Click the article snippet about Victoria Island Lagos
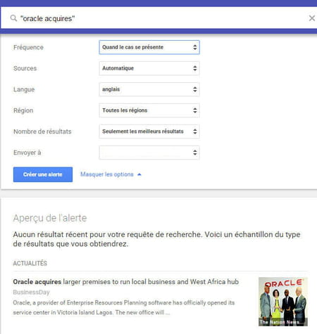317x334 pixels. point(124,307)
